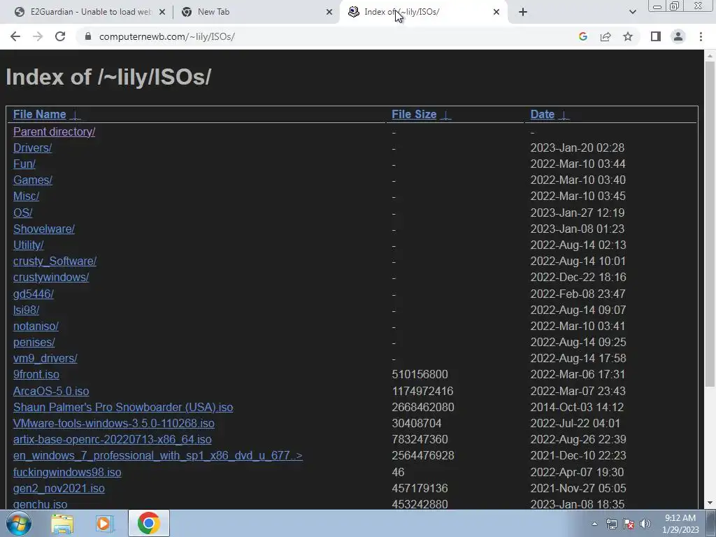The image size is (716, 537).
Task: Open the Chrome three-dot menu
Action: pyautogui.click(x=701, y=36)
